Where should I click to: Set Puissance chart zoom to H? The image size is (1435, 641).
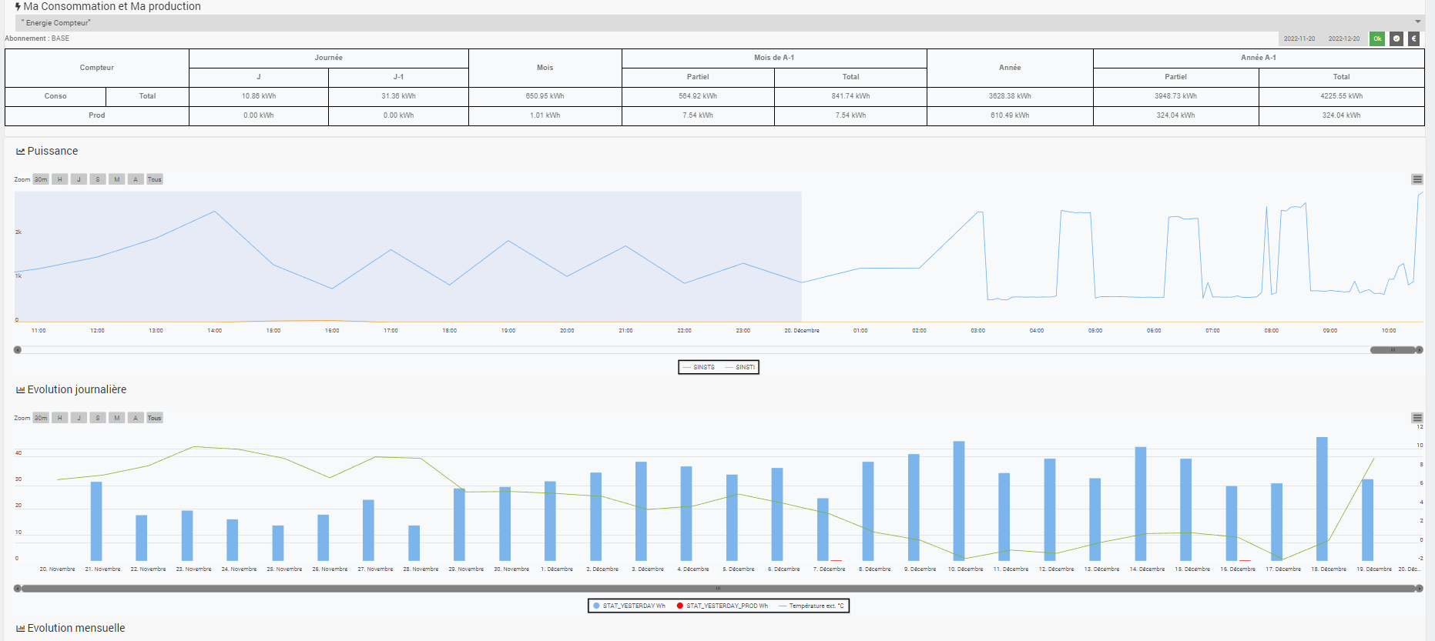pos(60,179)
